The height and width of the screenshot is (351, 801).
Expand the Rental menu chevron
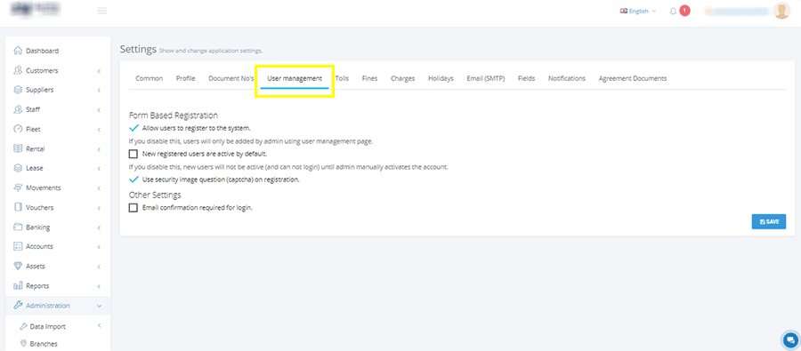pyautogui.click(x=99, y=149)
